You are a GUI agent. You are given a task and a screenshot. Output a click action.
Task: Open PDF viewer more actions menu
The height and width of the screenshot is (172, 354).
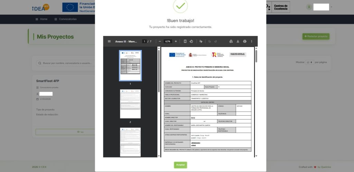point(252,41)
